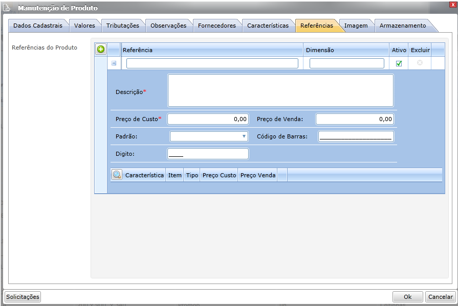This screenshot has width=458, height=306.
Task: Click the Ativo column header
Action: pyautogui.click(x=399, y=50)
